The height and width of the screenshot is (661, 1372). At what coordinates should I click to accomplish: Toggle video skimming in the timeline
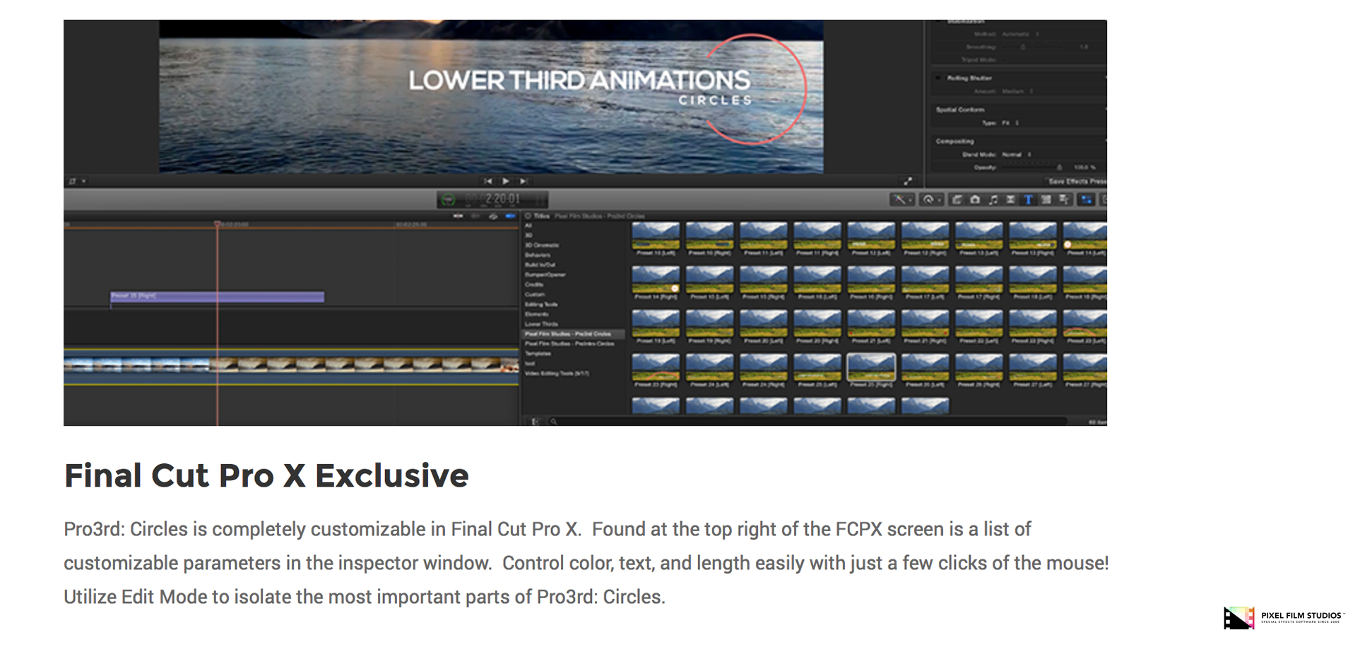pyautogui.click(x=458, y=216)
